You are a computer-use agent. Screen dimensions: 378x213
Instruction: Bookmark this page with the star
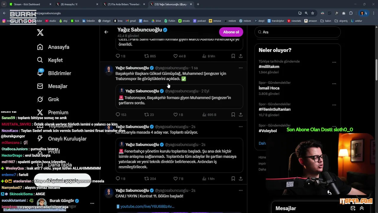point(312,13)
